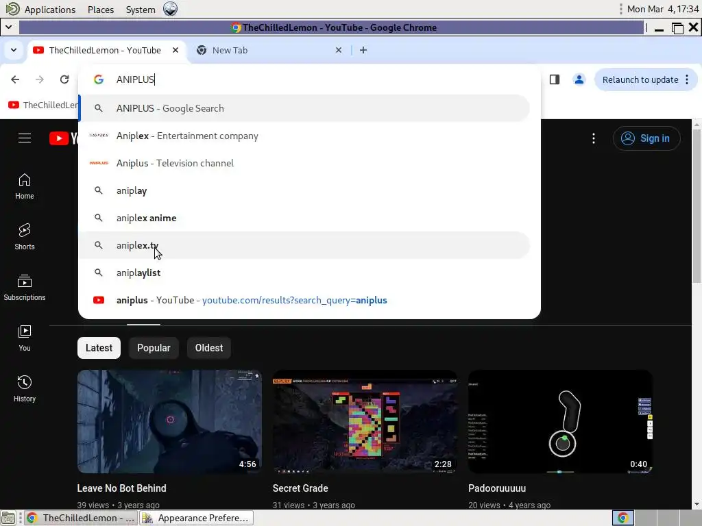Go back using the browser back arrow

coord(15,79)
